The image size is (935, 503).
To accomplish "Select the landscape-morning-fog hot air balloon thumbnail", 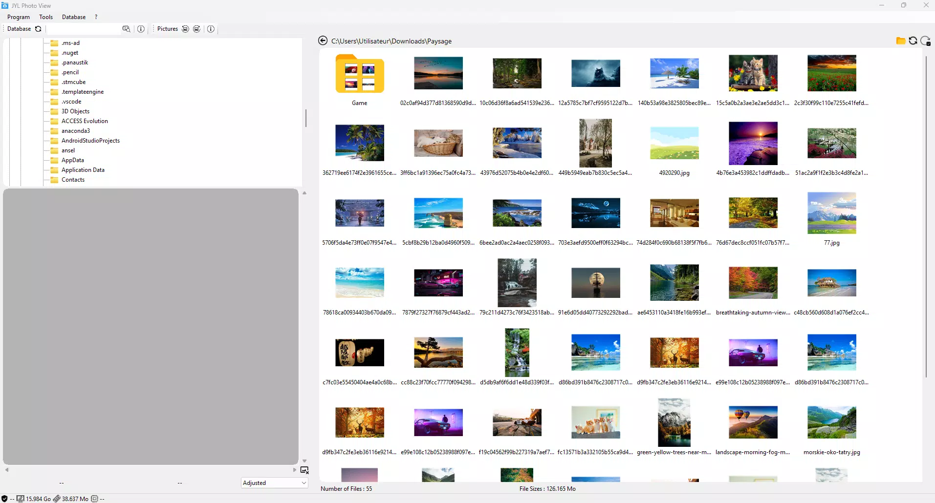I will pyautogui.click(x=753, y=422).
